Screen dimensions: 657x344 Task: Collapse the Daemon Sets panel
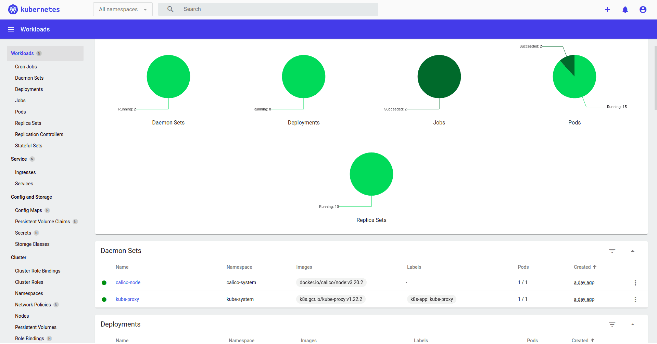(633, 251)
